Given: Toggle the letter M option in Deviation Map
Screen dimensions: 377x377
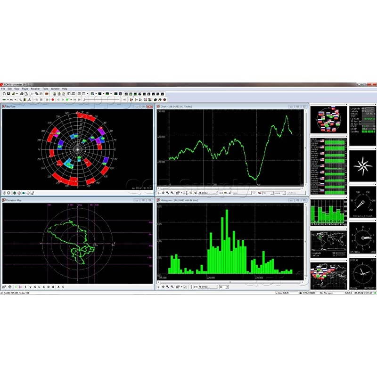Looking at the screenshot, I should click(x=53, y=287).
